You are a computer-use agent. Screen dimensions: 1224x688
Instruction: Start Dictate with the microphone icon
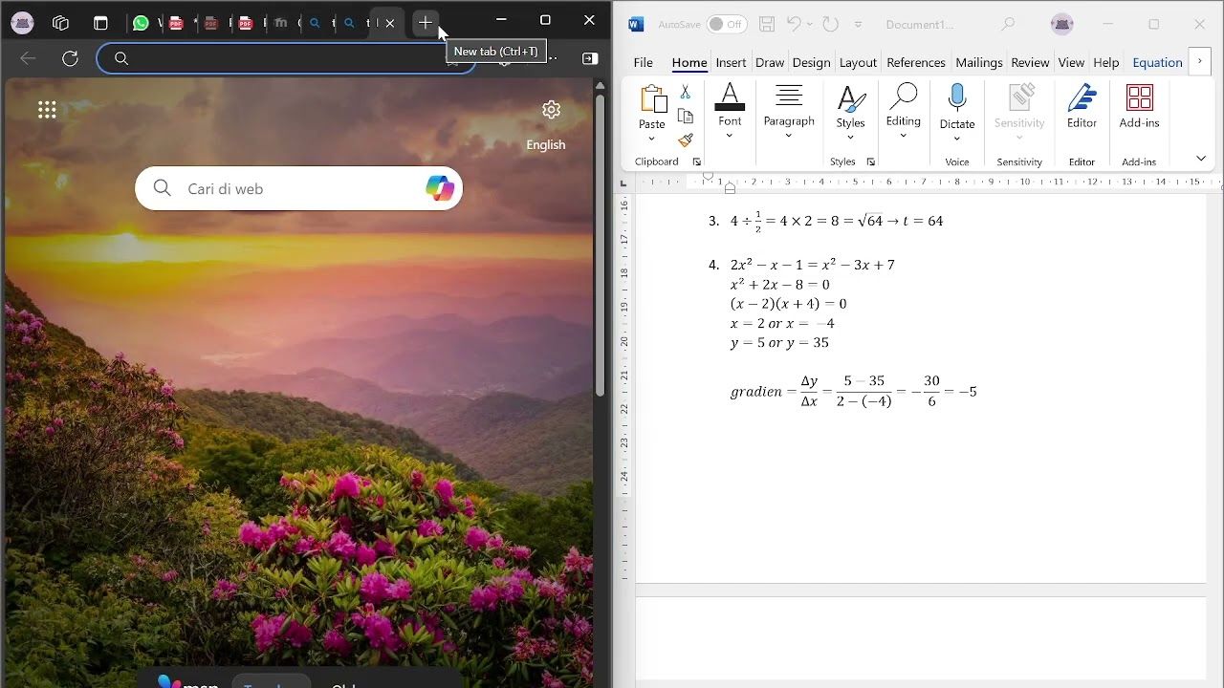point(957,99)
